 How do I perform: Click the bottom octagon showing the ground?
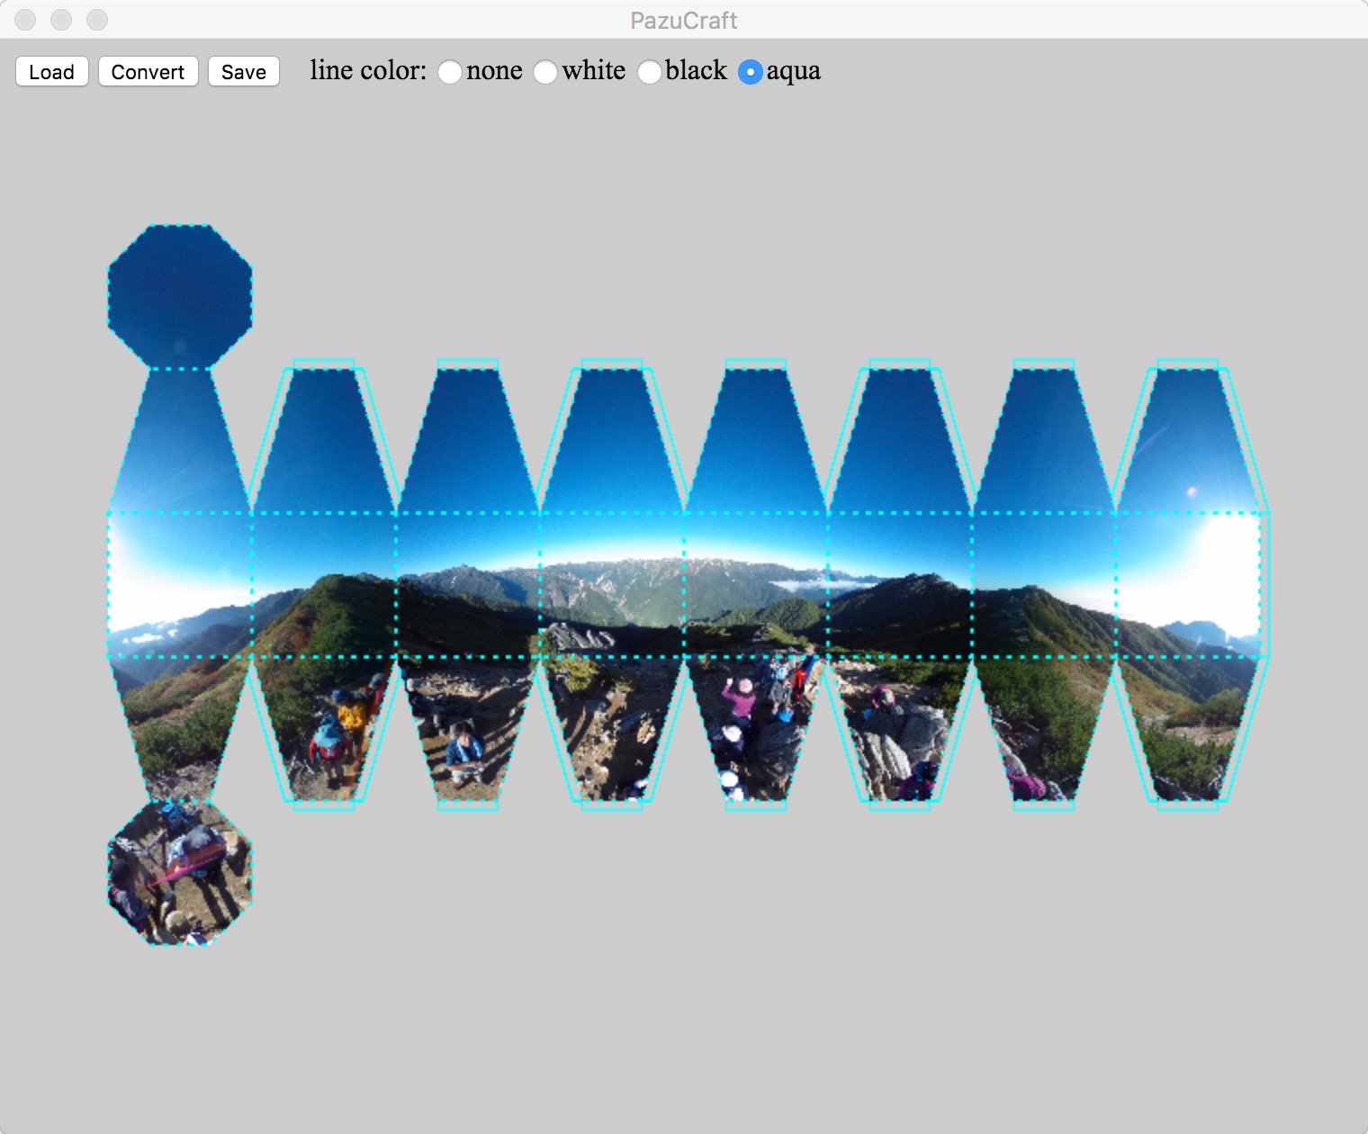click(180, 872)
